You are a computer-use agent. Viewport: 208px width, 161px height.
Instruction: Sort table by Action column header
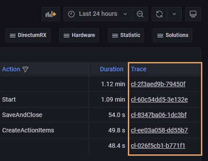[11, 69]
